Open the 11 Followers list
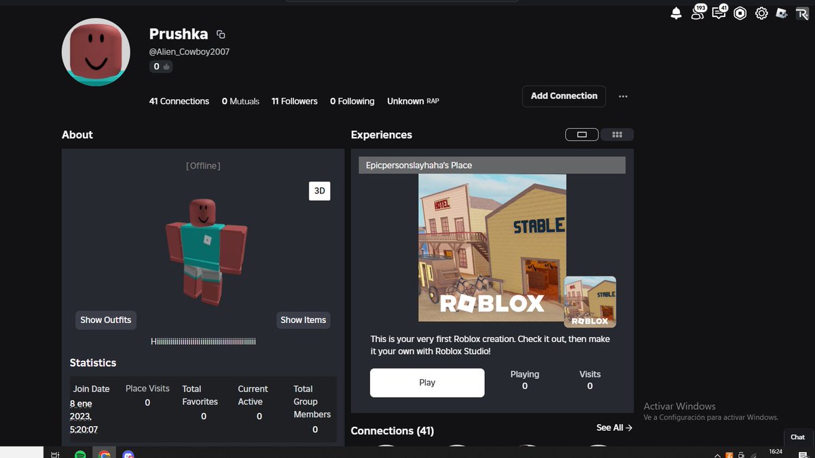815x458 pixels. (294, 101)
